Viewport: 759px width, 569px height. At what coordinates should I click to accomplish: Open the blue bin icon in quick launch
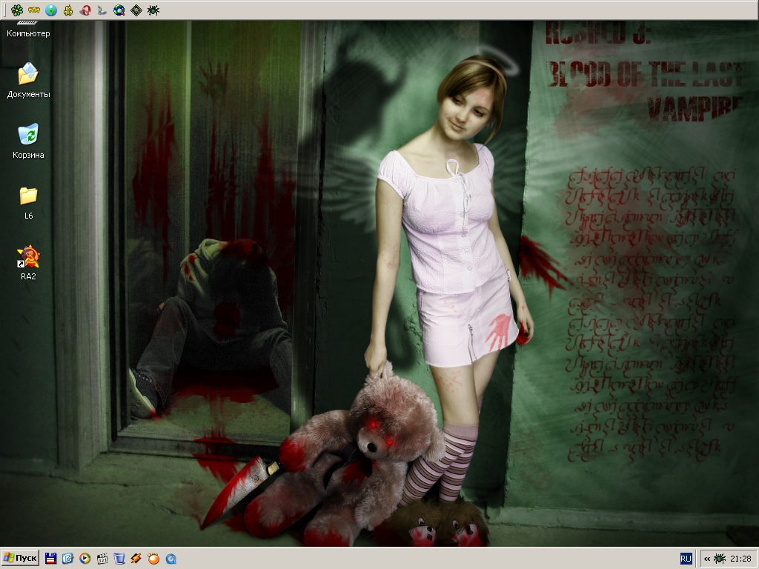coord(119,559)
